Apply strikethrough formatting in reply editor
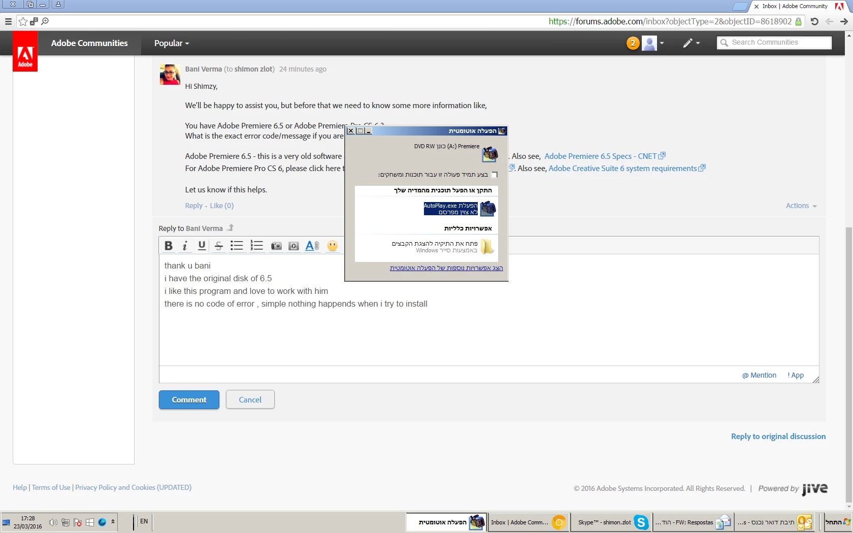The image size is (853, 533). tap(219, 246)
